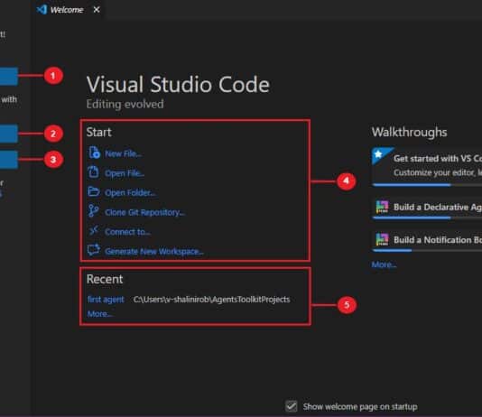Click the Start section heading
Screen dimensions: 482x417
[x=98, y=132]
